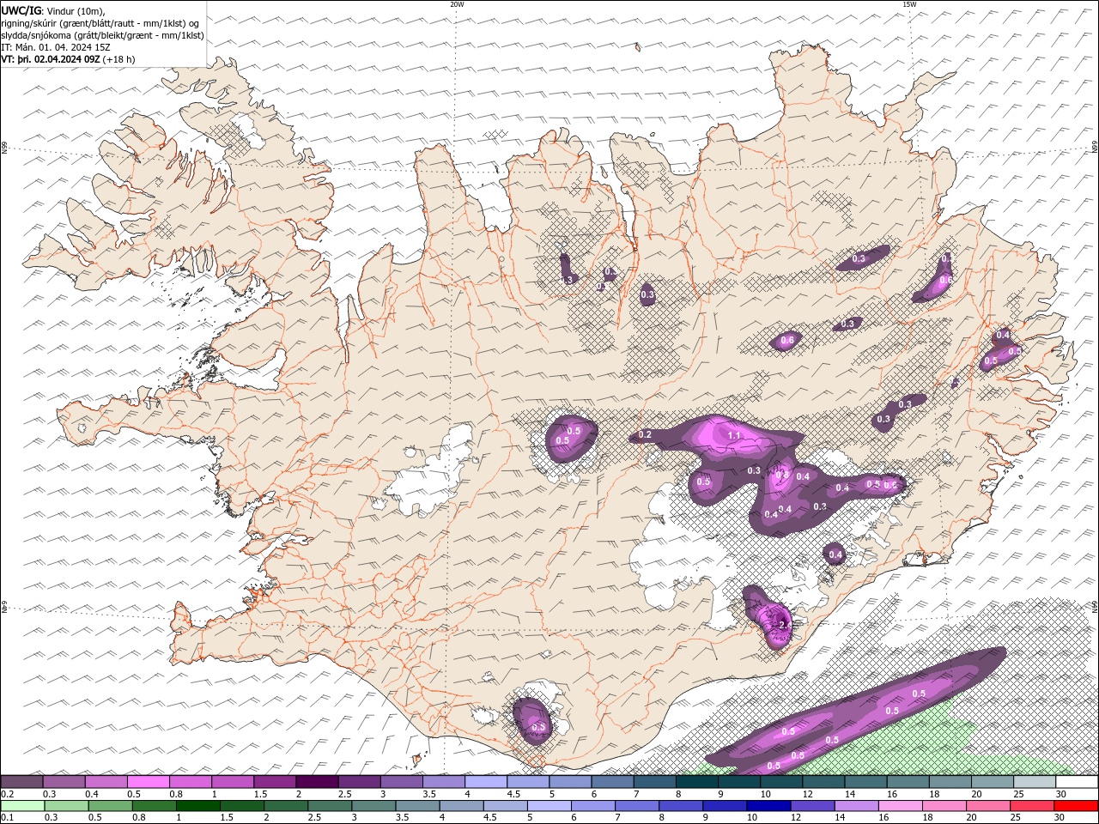The width and height of the screenshot is (1099, 824).
Task: Click the 'Vindur (10m)' header text
Action: pos(74,10)
